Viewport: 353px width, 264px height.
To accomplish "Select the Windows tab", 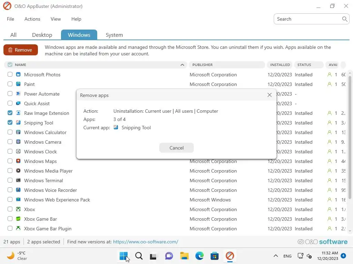I will click(79, 35).
